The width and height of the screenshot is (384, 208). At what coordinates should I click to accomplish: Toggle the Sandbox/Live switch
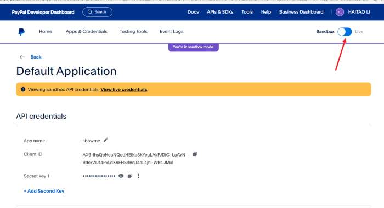click(345, 32)
